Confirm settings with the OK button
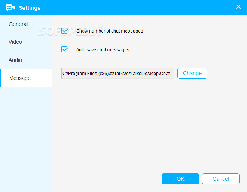The image size is (247, 192). click(x=180, y=179)
